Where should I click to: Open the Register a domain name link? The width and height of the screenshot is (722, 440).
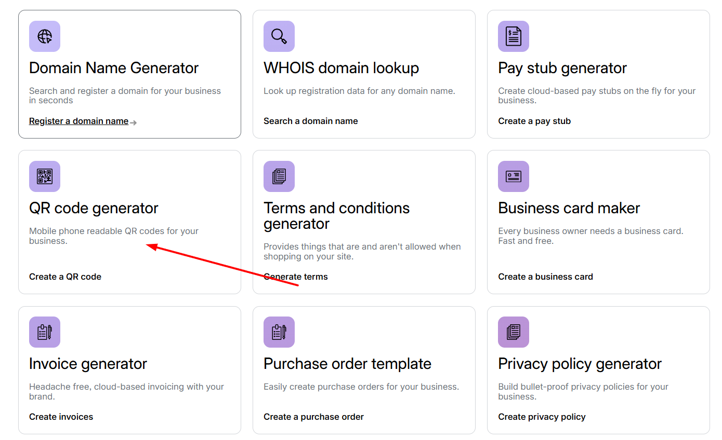79,121
